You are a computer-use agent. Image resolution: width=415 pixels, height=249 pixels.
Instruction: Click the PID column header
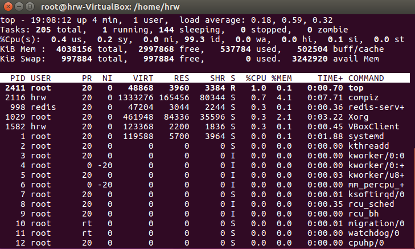click(18, 78)
